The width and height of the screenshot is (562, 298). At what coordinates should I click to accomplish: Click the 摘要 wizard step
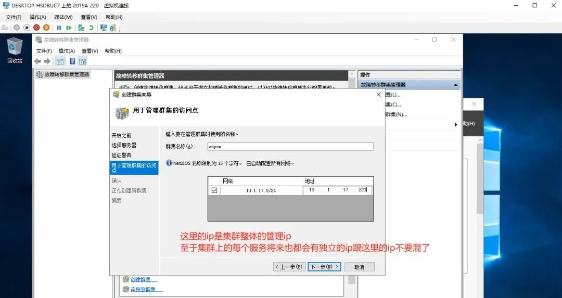coord(117,201)
